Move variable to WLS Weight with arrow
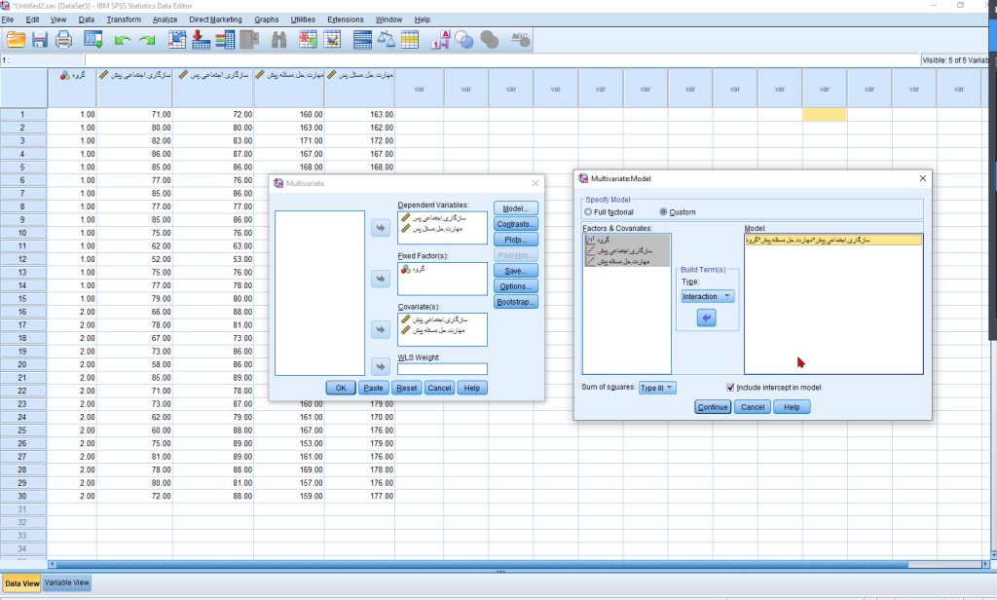This screenshot has width=997, height=600. pyautogui.click(x=381, y=366)
